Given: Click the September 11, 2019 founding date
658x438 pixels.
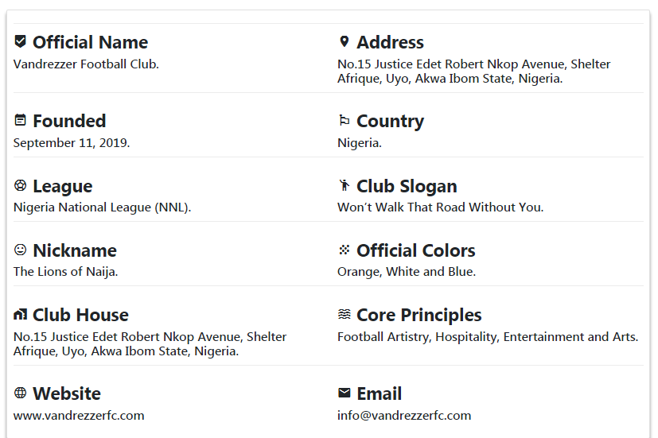Looking at the screenshot, I should (x=72, y=143).
